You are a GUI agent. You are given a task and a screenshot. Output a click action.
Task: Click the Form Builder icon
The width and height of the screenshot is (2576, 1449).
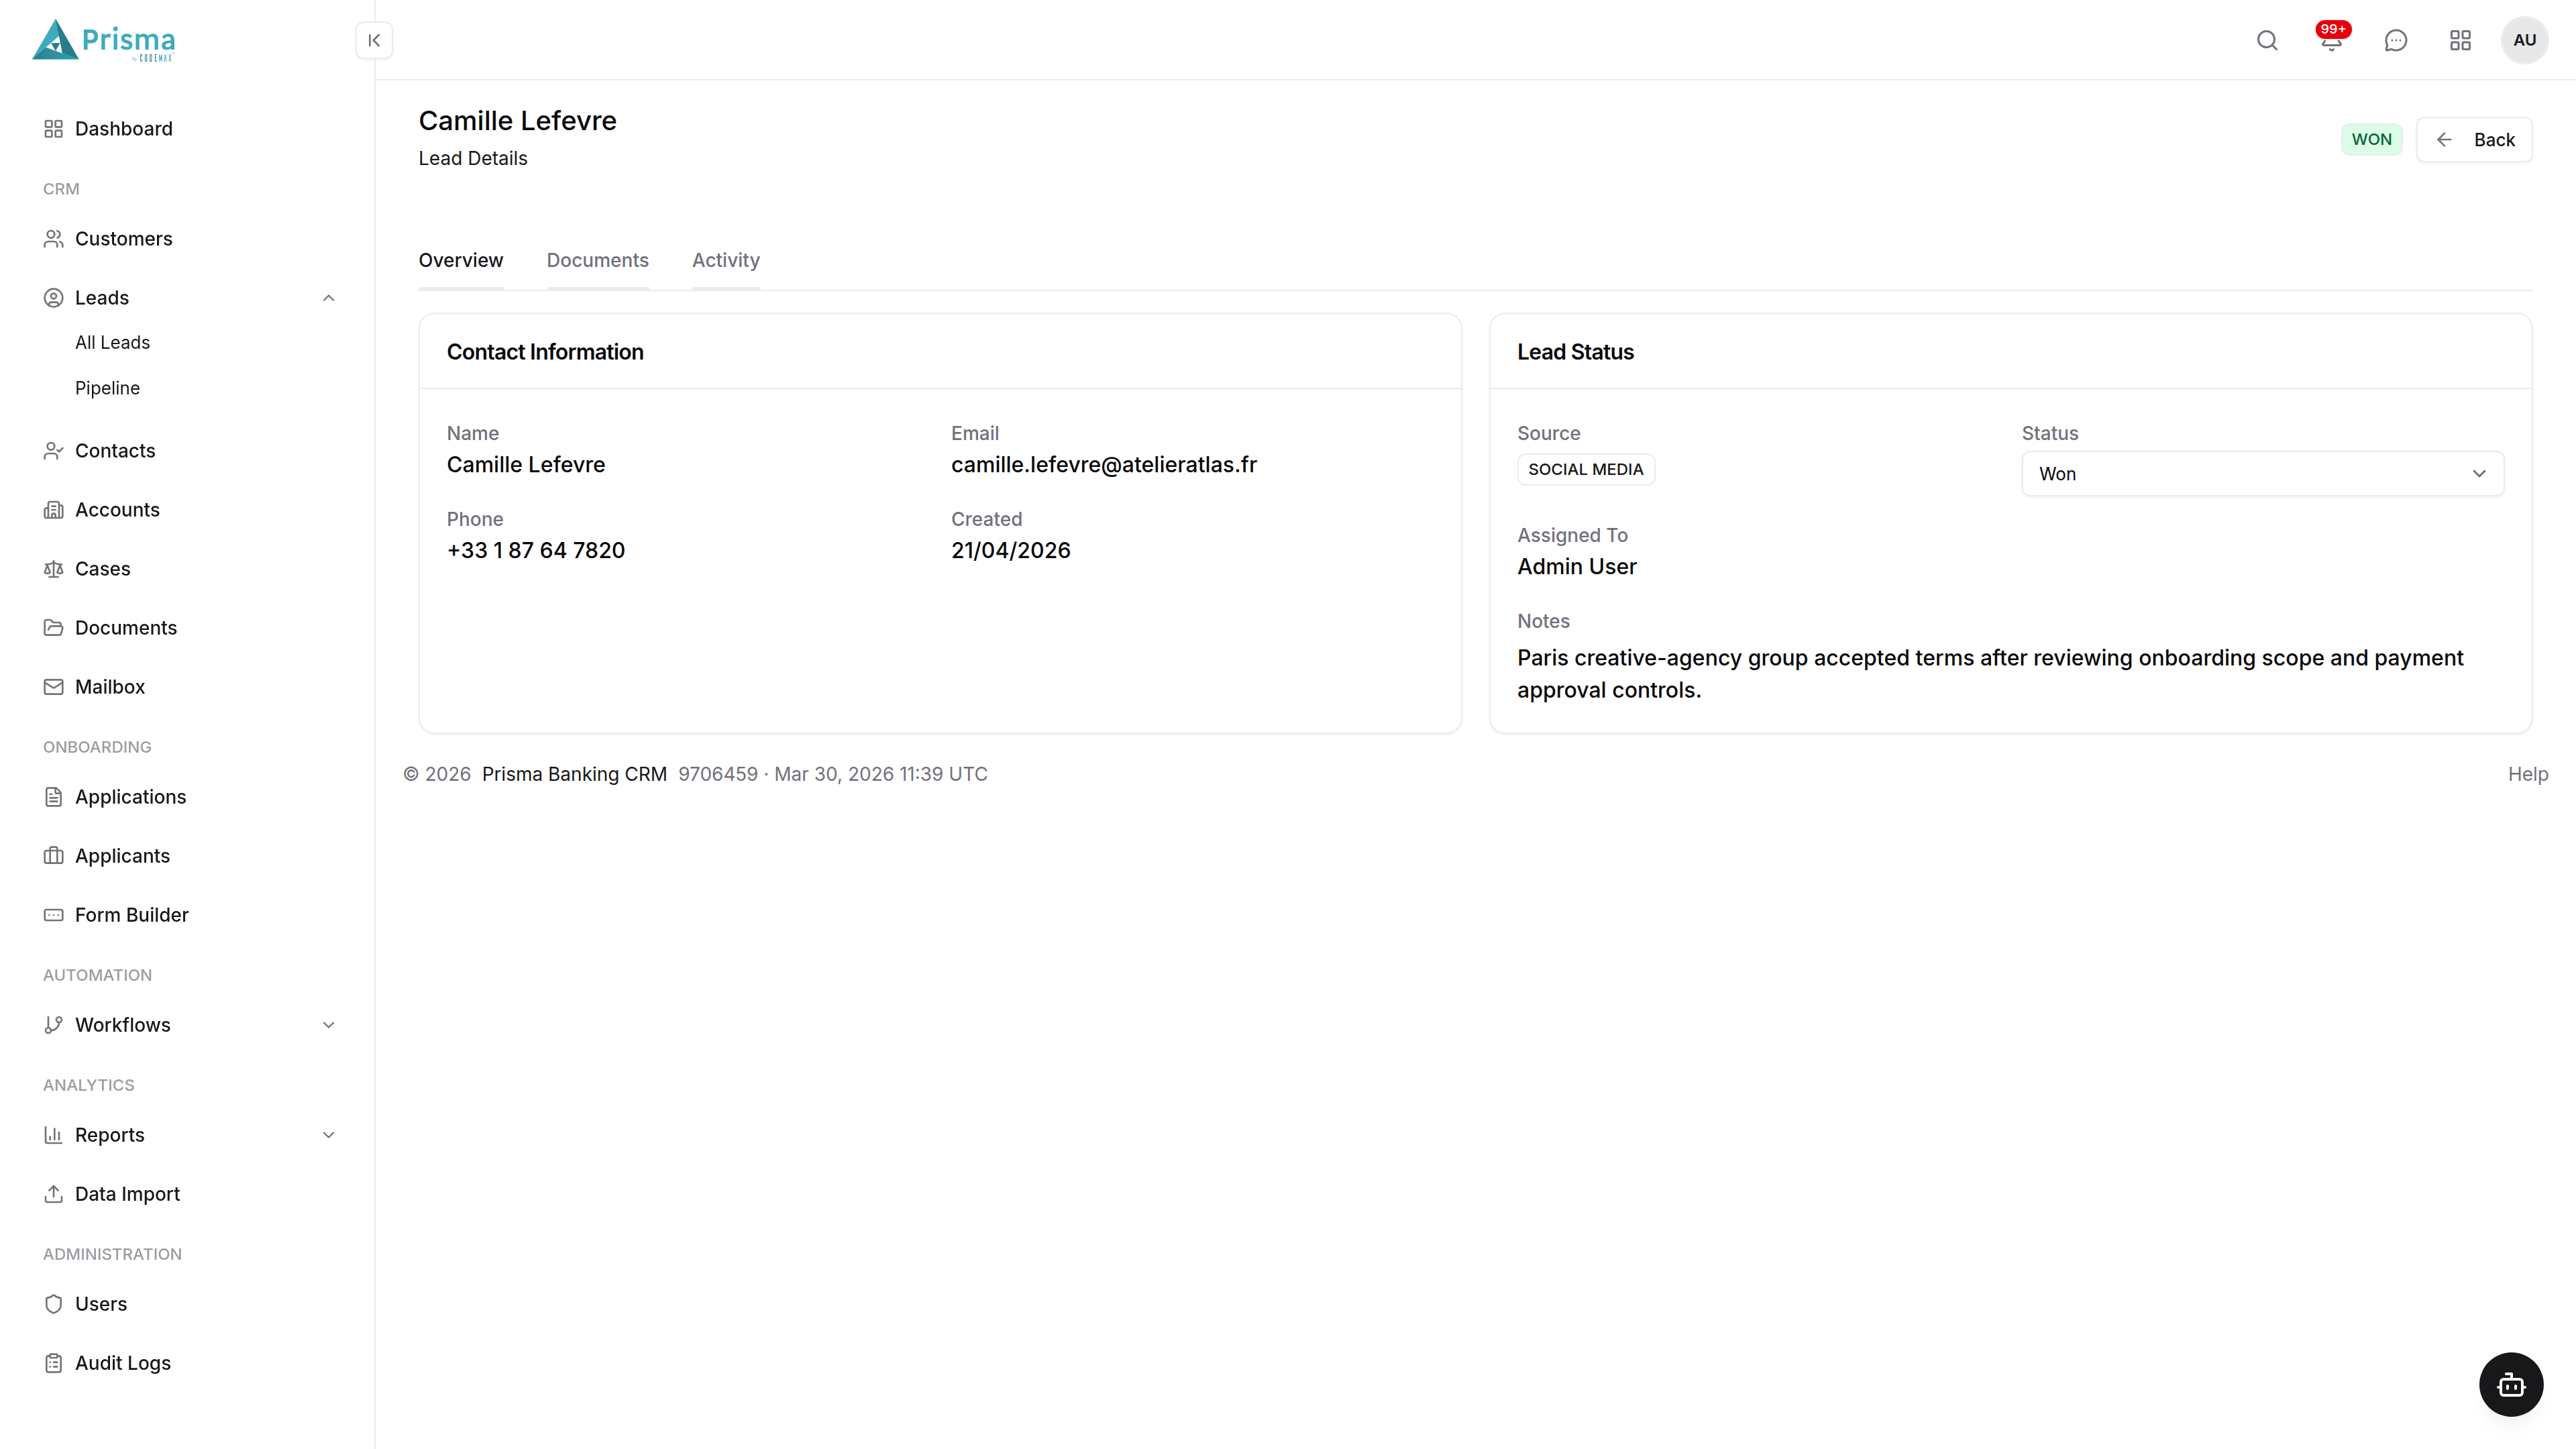[54, 915]
